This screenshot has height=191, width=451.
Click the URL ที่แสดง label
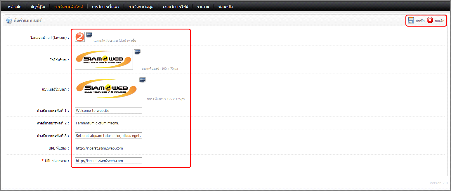click(x=59, y=148)
